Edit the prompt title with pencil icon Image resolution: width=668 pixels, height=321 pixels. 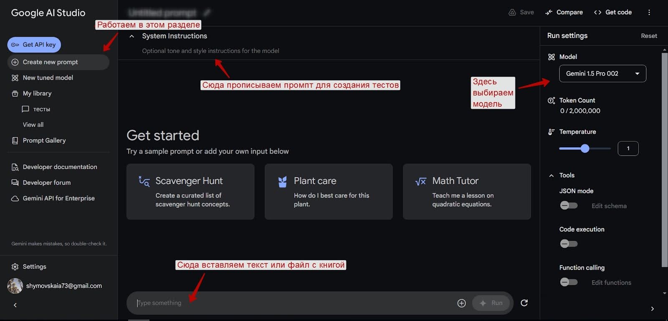(207, 13)
